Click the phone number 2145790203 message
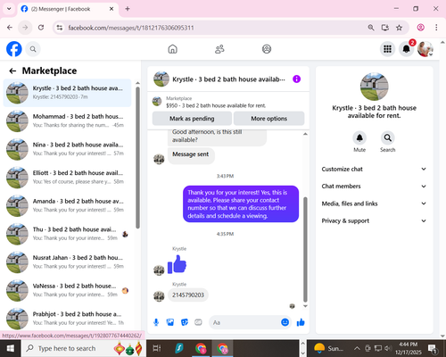This screenshot has height=357, width=446. click(x=188, y=295)
